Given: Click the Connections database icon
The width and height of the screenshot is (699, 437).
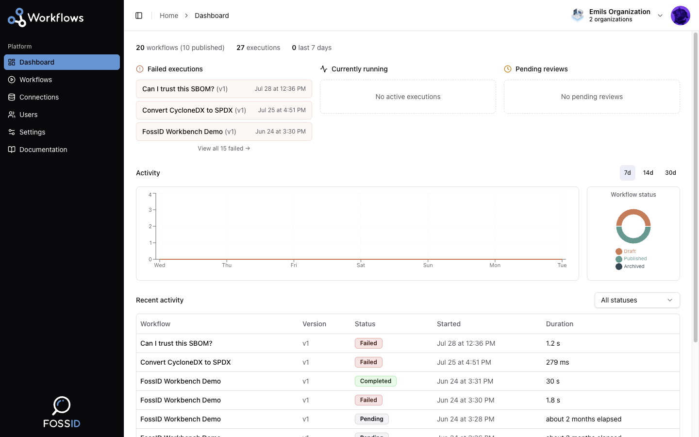Looking at the screenshot, I should [12, 97].
